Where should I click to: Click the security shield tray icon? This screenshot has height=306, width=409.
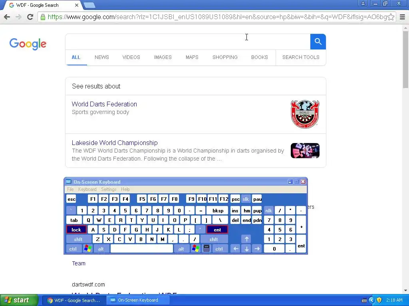[x=379, y=300]
